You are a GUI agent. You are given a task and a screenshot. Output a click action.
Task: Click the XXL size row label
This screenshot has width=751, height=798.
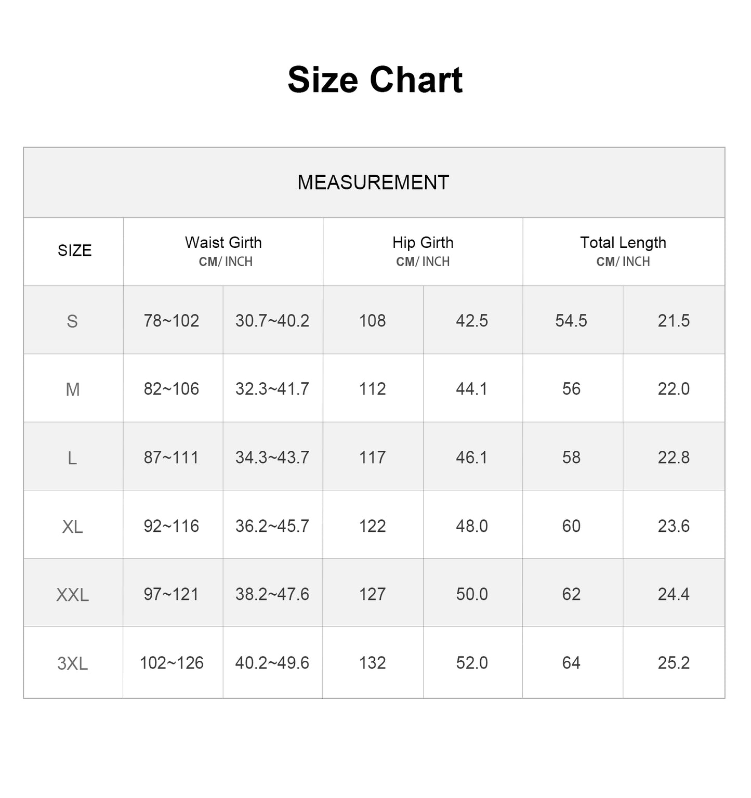(x=72, y=595)
